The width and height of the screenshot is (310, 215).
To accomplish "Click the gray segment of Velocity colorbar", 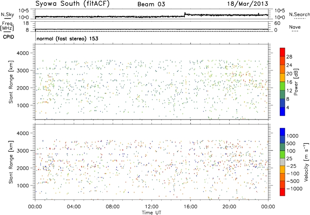I will click(282, 162).
